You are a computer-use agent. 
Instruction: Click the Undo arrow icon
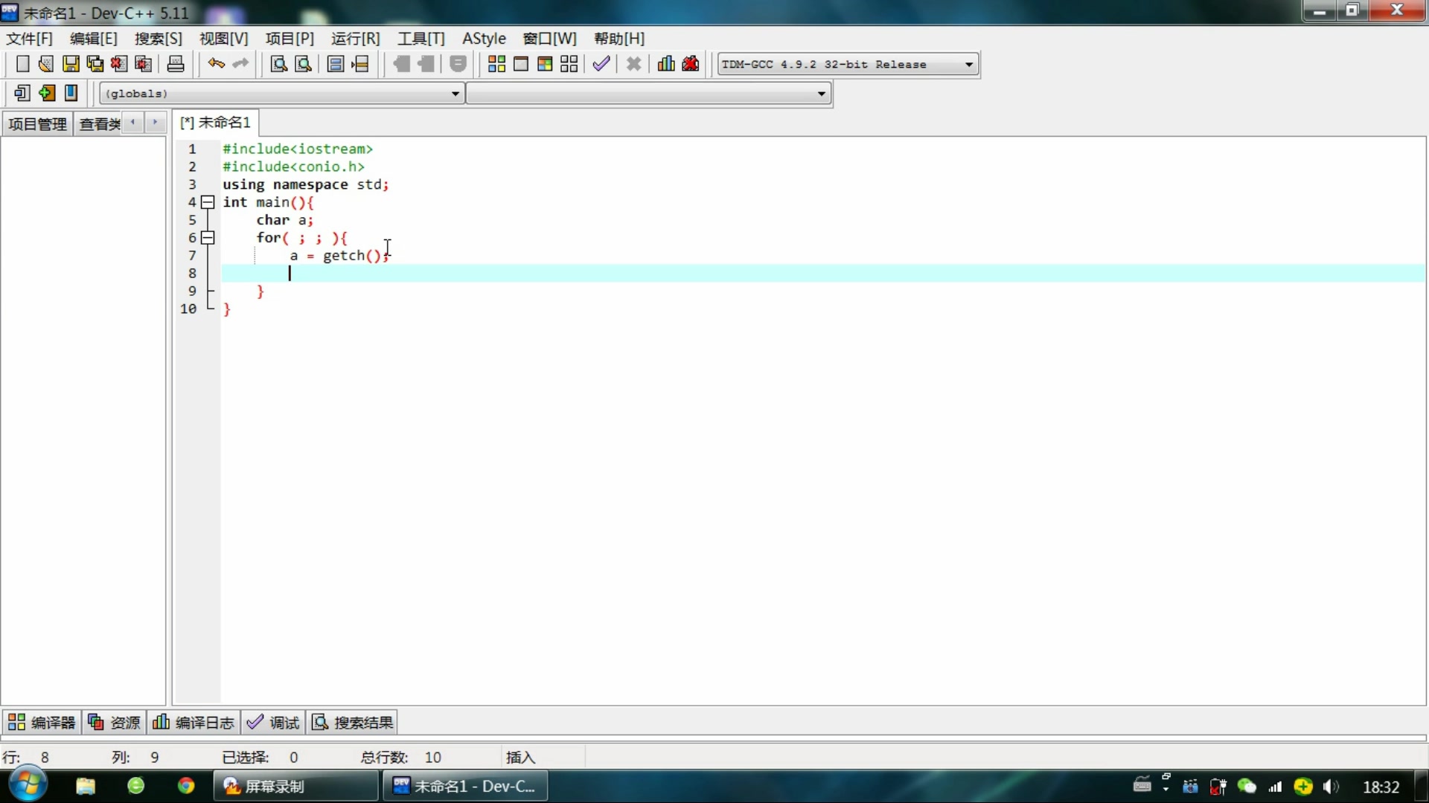pyautogui.click(x=216, y=64)
